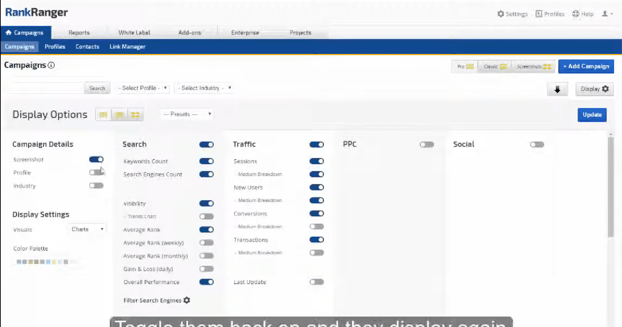Go to Link Manager sub-navigation item
Viewport: 622px width, 327px height.
click(127, 47)
